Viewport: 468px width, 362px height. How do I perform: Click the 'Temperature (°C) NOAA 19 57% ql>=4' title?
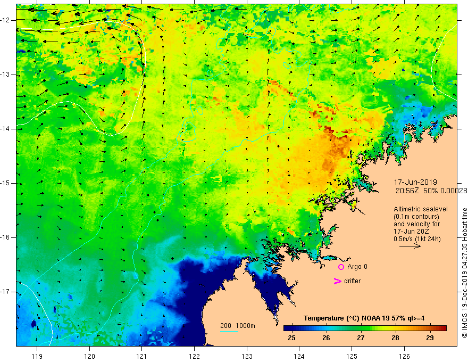(364, 318)
